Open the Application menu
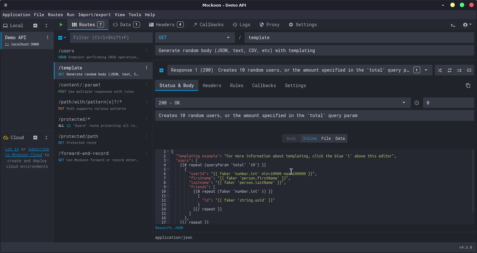Screen dimensions: 477x253 16,15
